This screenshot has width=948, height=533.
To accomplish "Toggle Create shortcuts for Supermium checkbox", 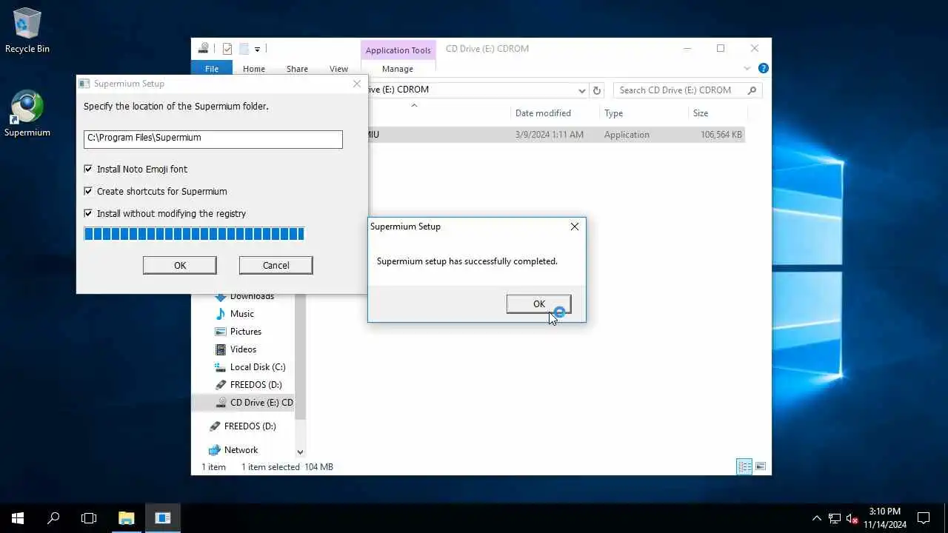I will tap(88, 191).
